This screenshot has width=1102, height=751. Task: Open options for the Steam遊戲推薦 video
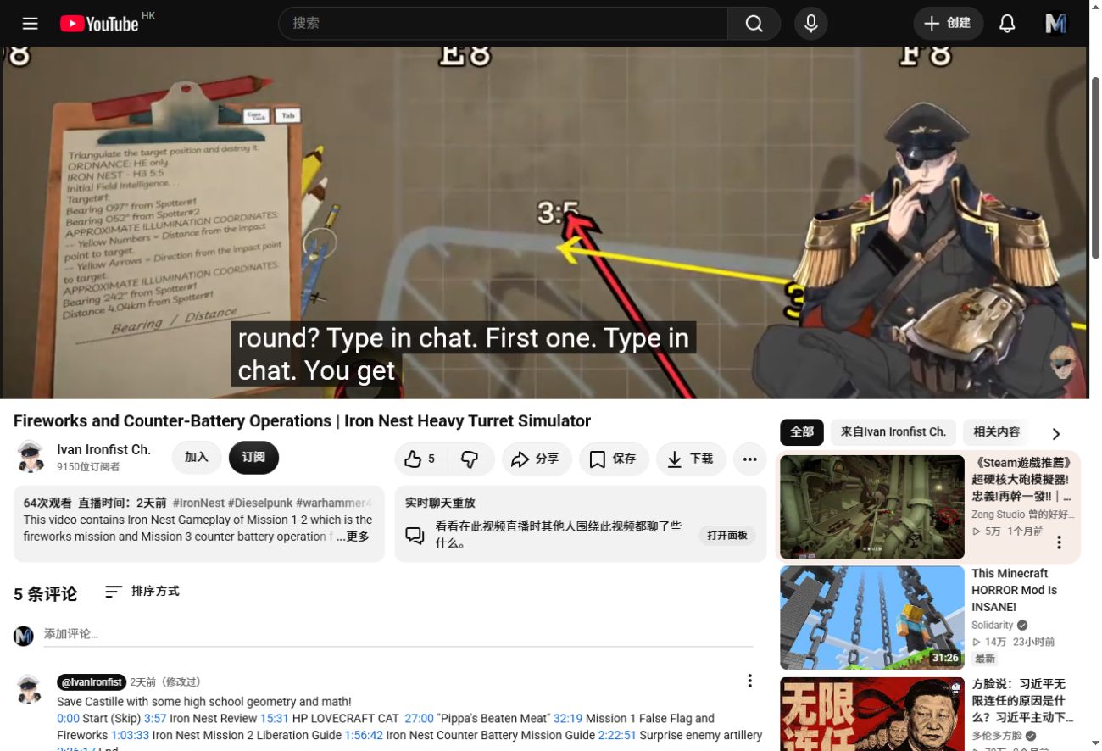coord(1059,542)
